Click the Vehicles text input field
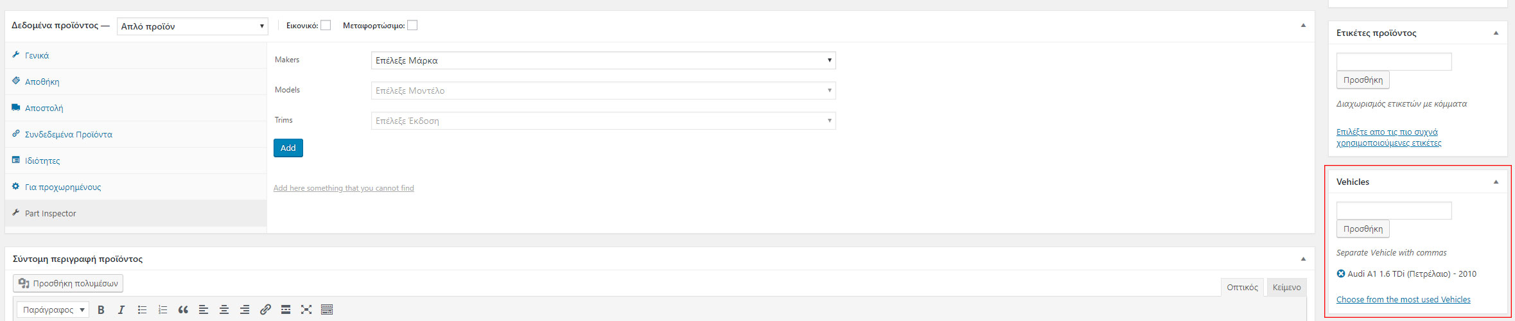 [x=1394, y=211]
